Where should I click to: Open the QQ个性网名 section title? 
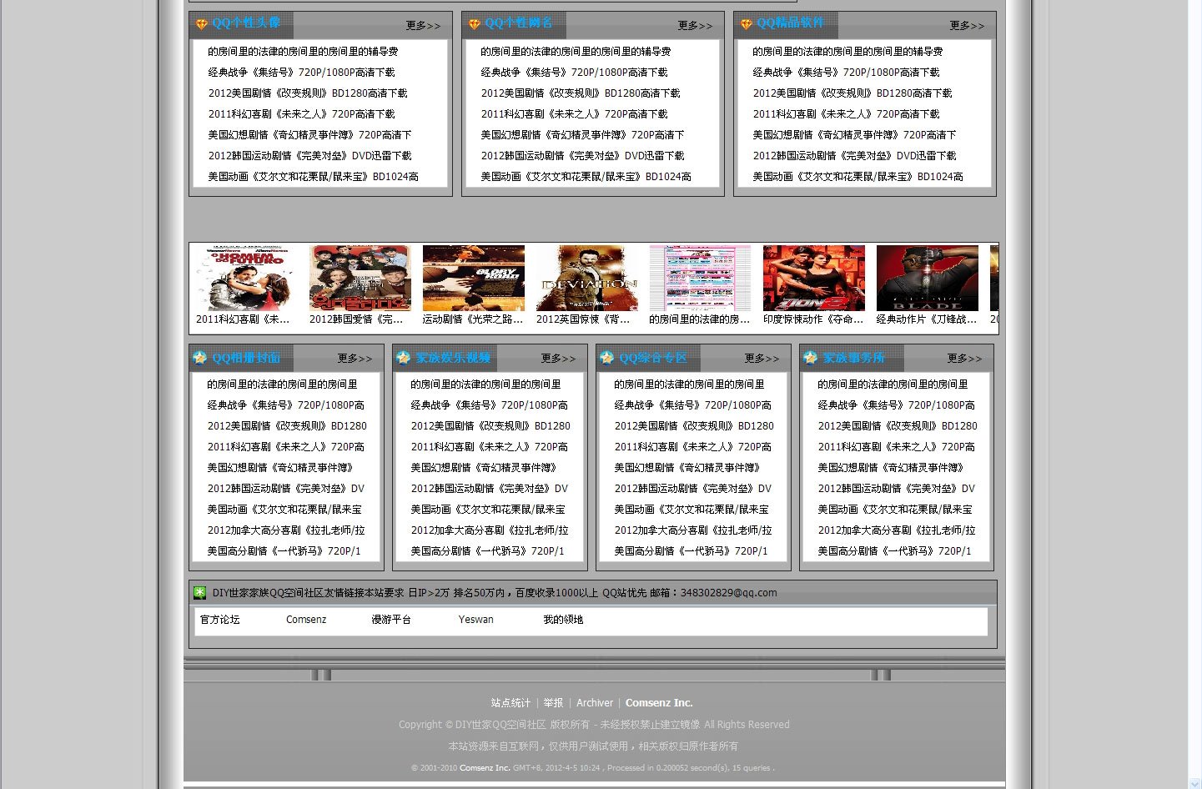519,23
